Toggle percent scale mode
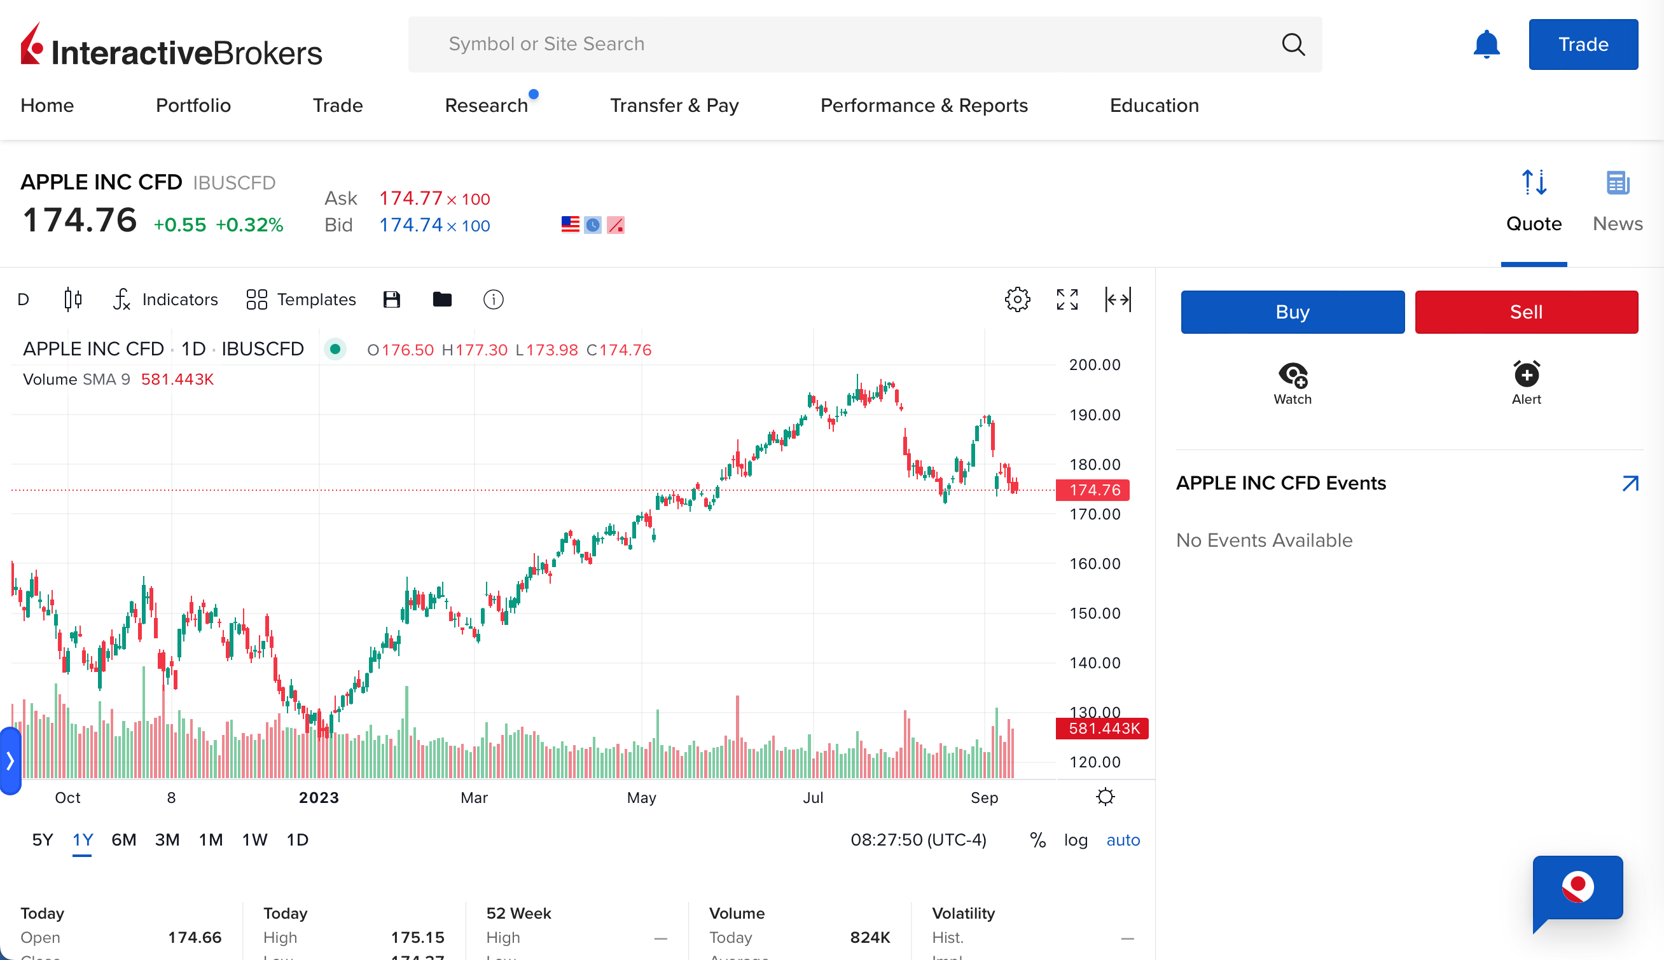This screenshot has height=960, width=1664. (x=1037, y=840)
